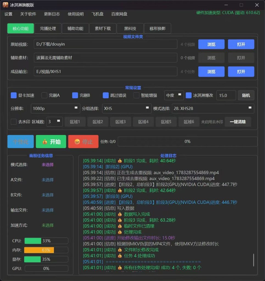This screenshot has width=265, height=281.
Task: Click the app logo icon in title bar
Action: pyautogui.click(x=5, y=5)
